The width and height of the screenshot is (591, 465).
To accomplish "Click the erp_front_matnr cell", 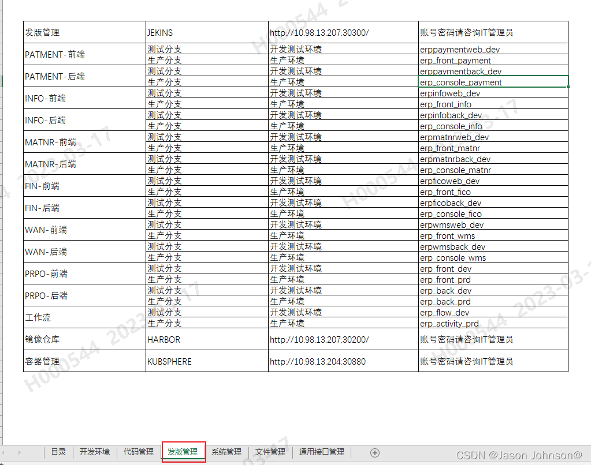I will [493, 147].
